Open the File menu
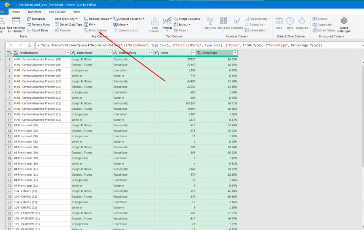This screenshot has width=364, height=230. coord(2,12)
